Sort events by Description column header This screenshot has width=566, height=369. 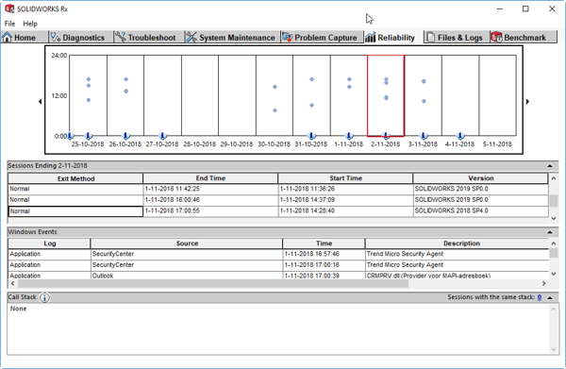(457, 243)
